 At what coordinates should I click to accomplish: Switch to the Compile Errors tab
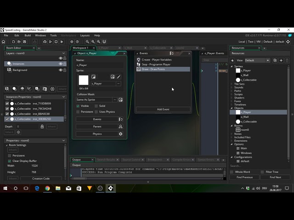(x=181, y=160)
